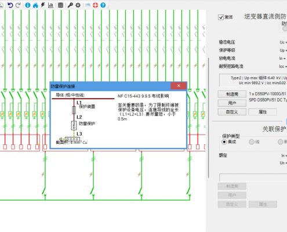Click the enabled 属性 button
The image size is (287, 232).
[x=263, y=112]
